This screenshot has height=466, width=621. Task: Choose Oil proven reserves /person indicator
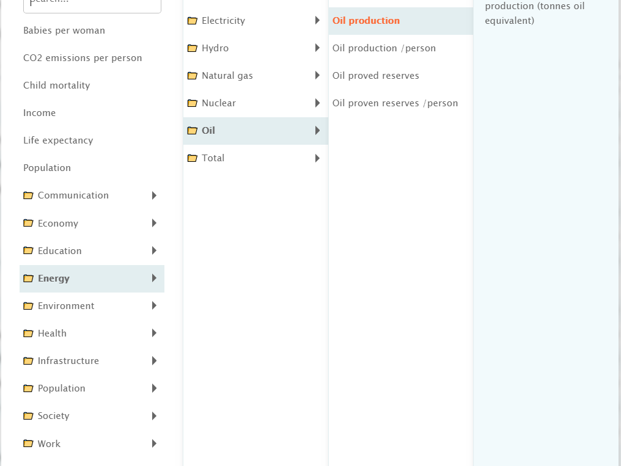tap(395, 103)
